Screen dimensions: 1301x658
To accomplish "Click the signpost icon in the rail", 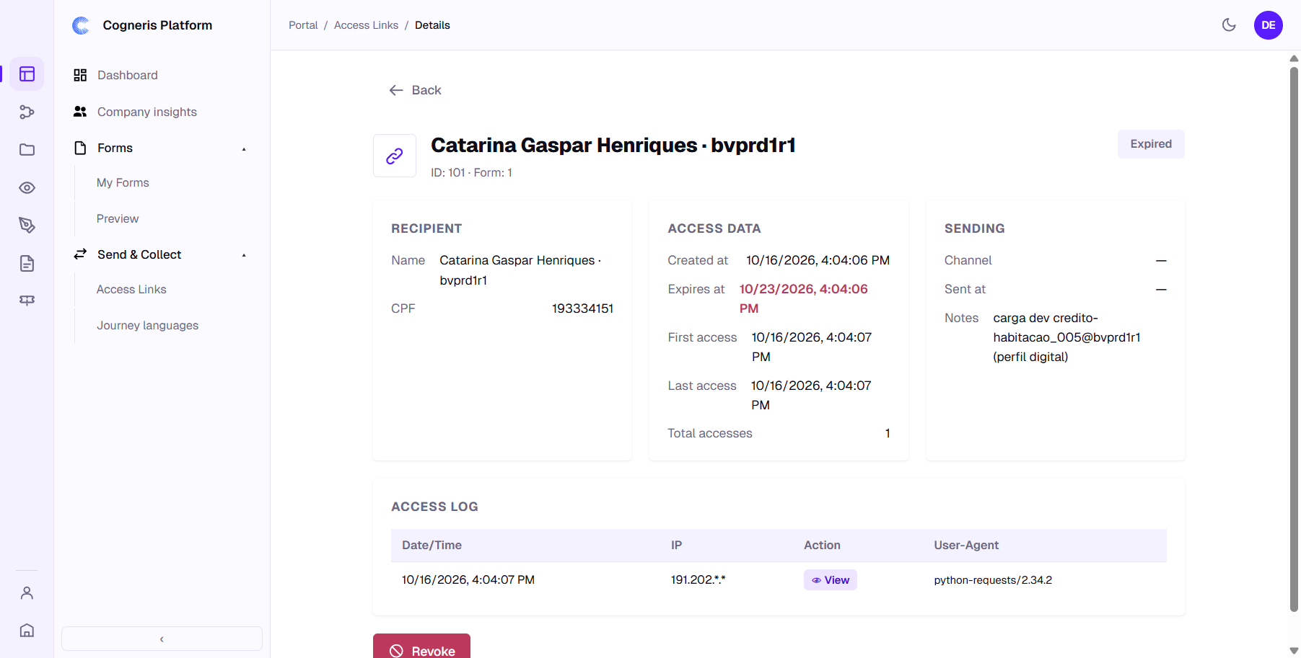I will pos(27,301).
